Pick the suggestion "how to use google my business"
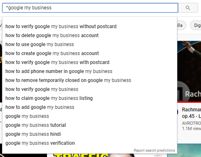 tap(89, 44)
